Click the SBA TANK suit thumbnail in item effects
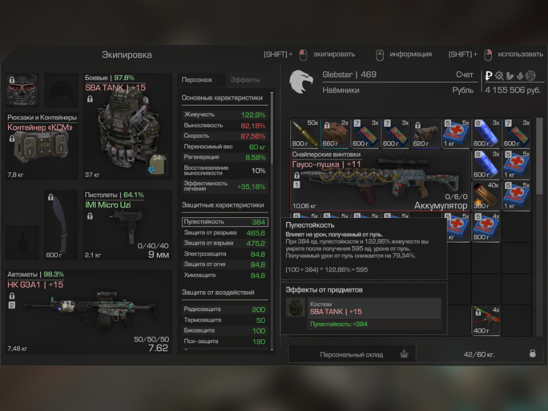 pyautogui.click(x=295, y=307)
